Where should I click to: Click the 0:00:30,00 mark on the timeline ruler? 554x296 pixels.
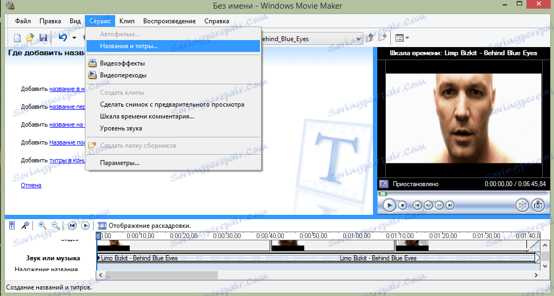tap(227, 235)
